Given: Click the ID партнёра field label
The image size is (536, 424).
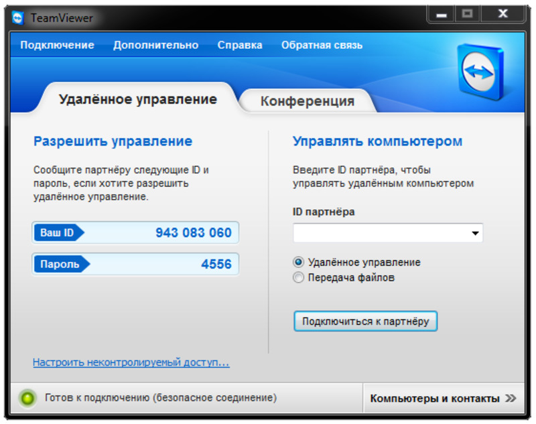Looking at the screenshot, I should tap(324, 212).
